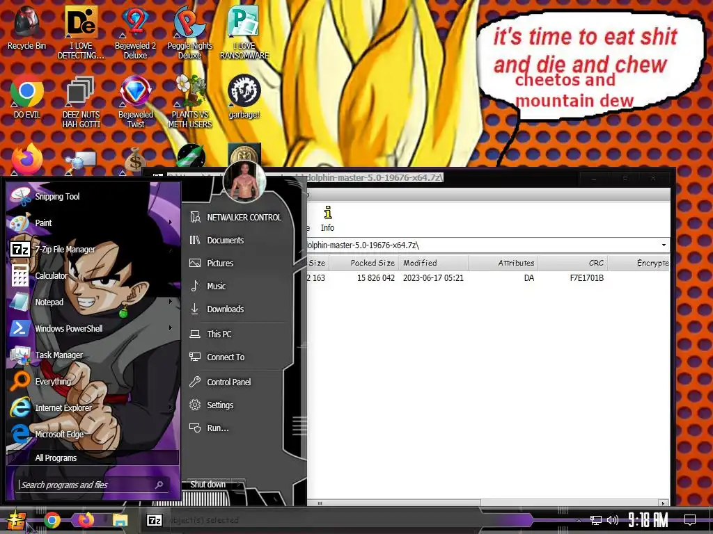
Task: Open Chrome from the taskbar
Action: pyautogui.click(x=52, y=520)
